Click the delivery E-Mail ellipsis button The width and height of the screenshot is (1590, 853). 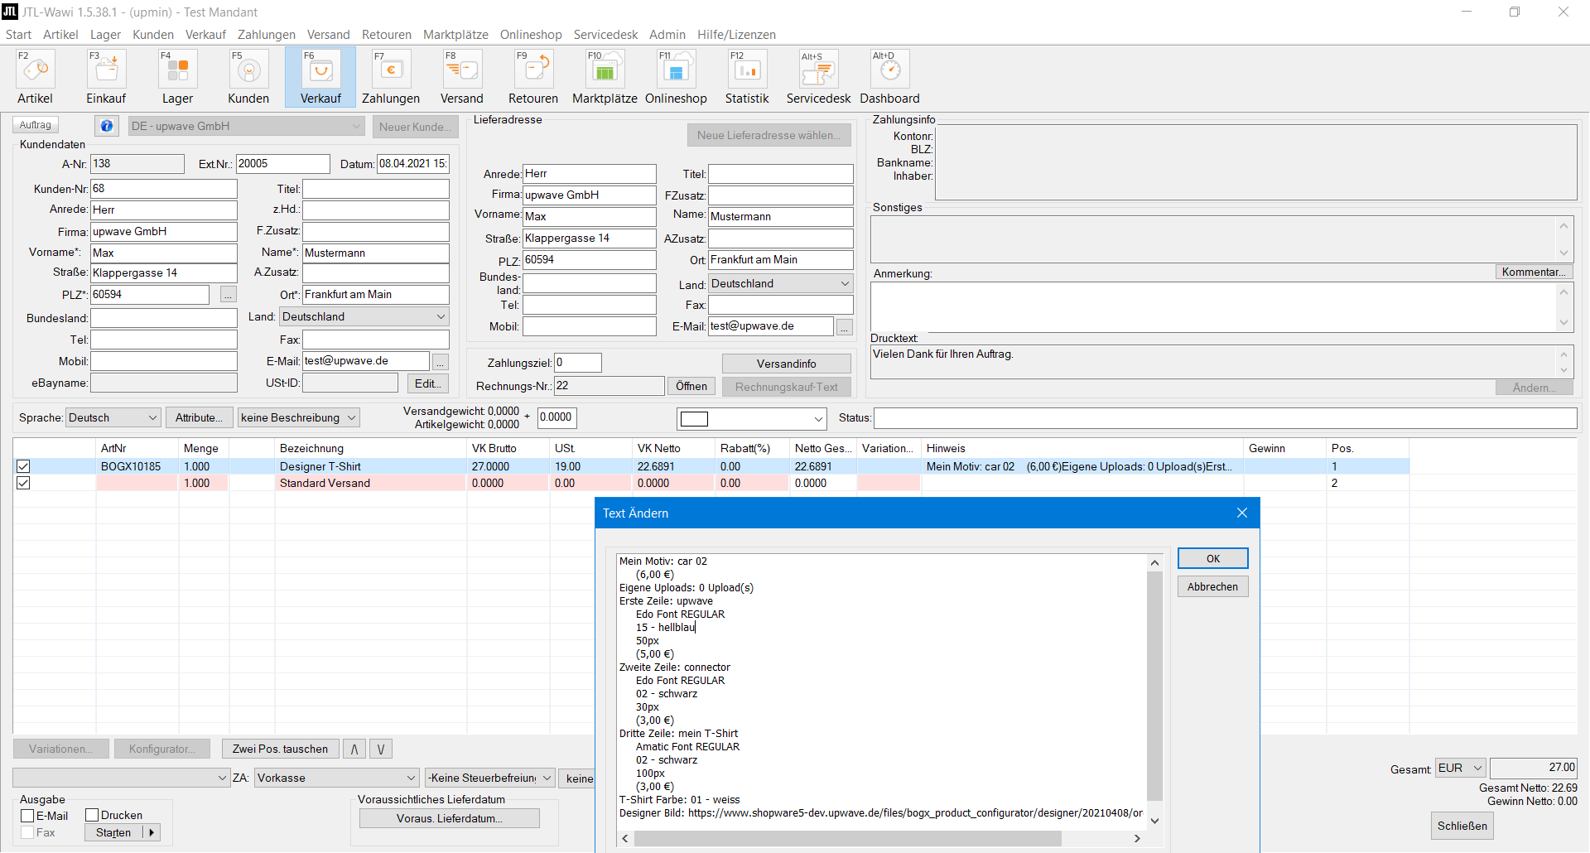point(845,327)
